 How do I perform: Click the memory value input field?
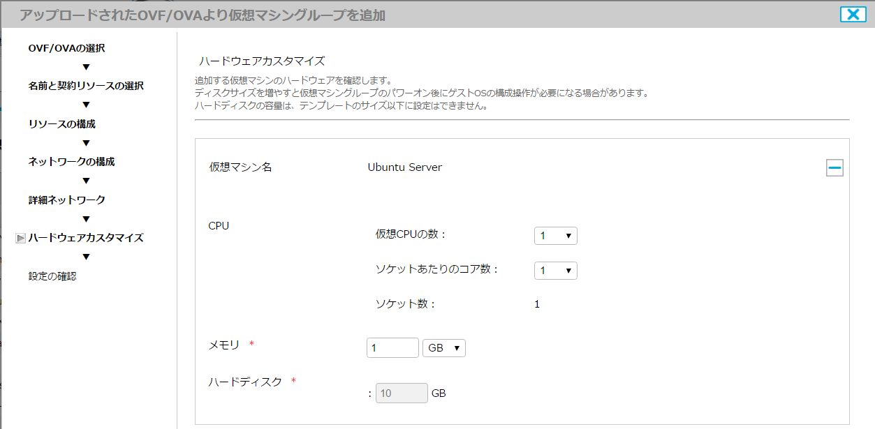[x=392, y=347]
